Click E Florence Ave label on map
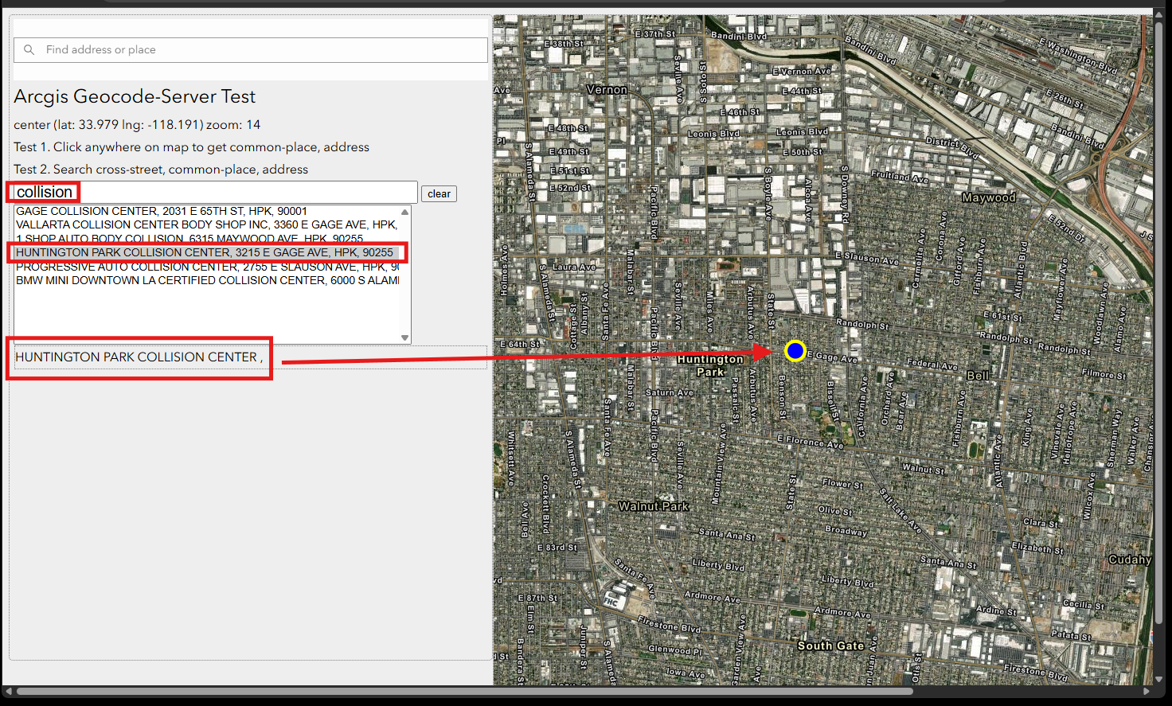The image size is (1172, 706). pyautogui.click(x=811, y=442)
